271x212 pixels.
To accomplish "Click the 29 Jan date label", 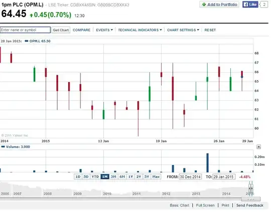I will click(x=247, y=141).
